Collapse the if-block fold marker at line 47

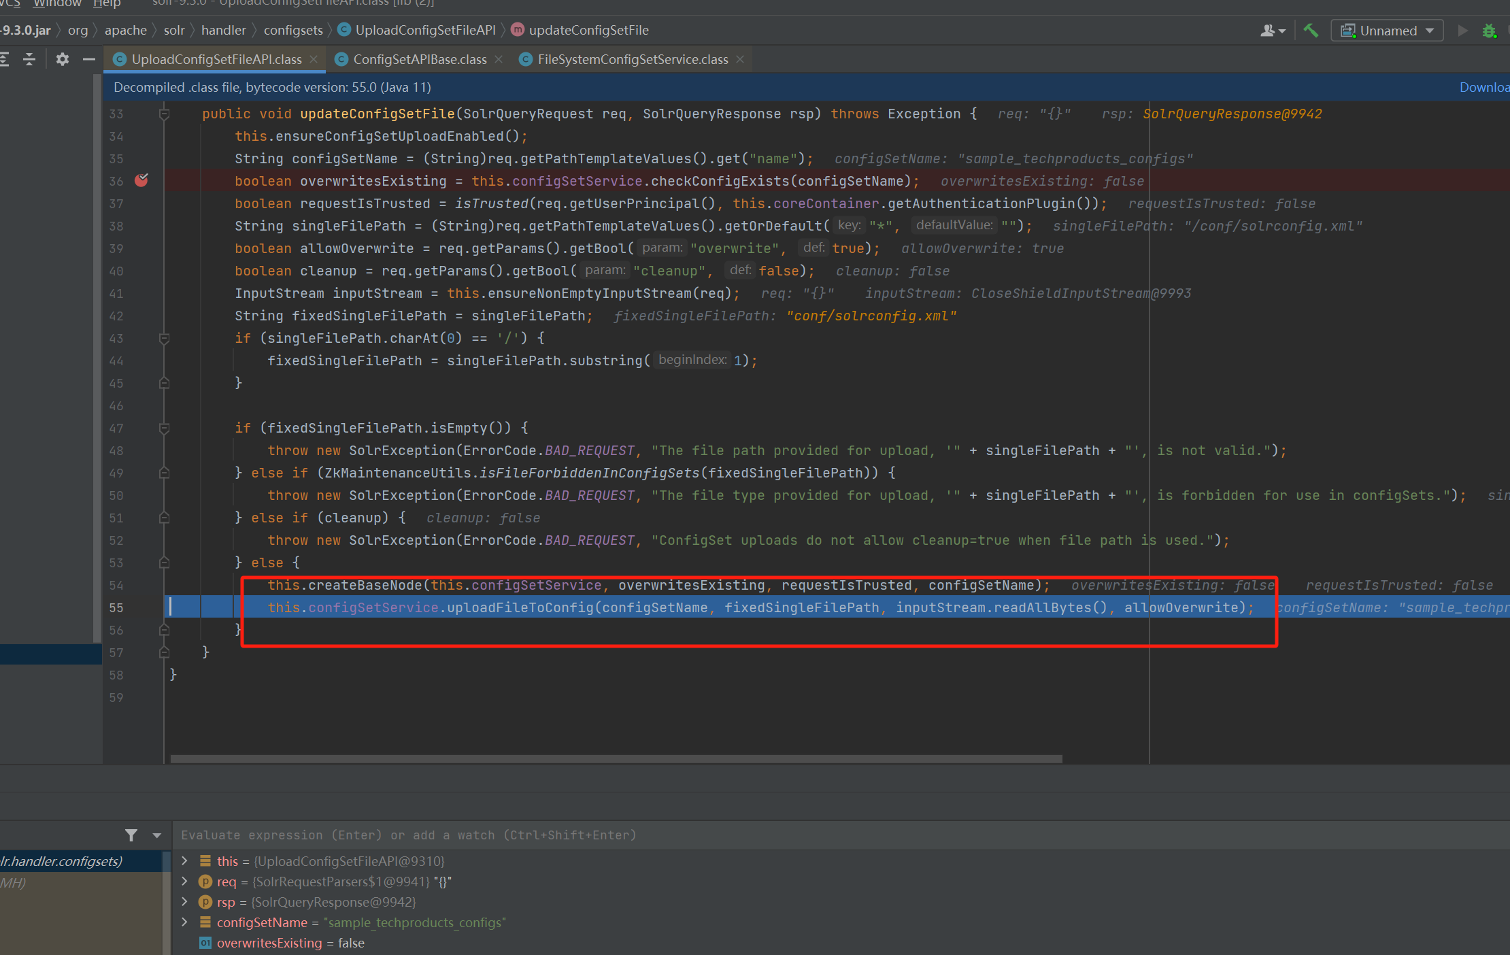click(x=164, y=428)
